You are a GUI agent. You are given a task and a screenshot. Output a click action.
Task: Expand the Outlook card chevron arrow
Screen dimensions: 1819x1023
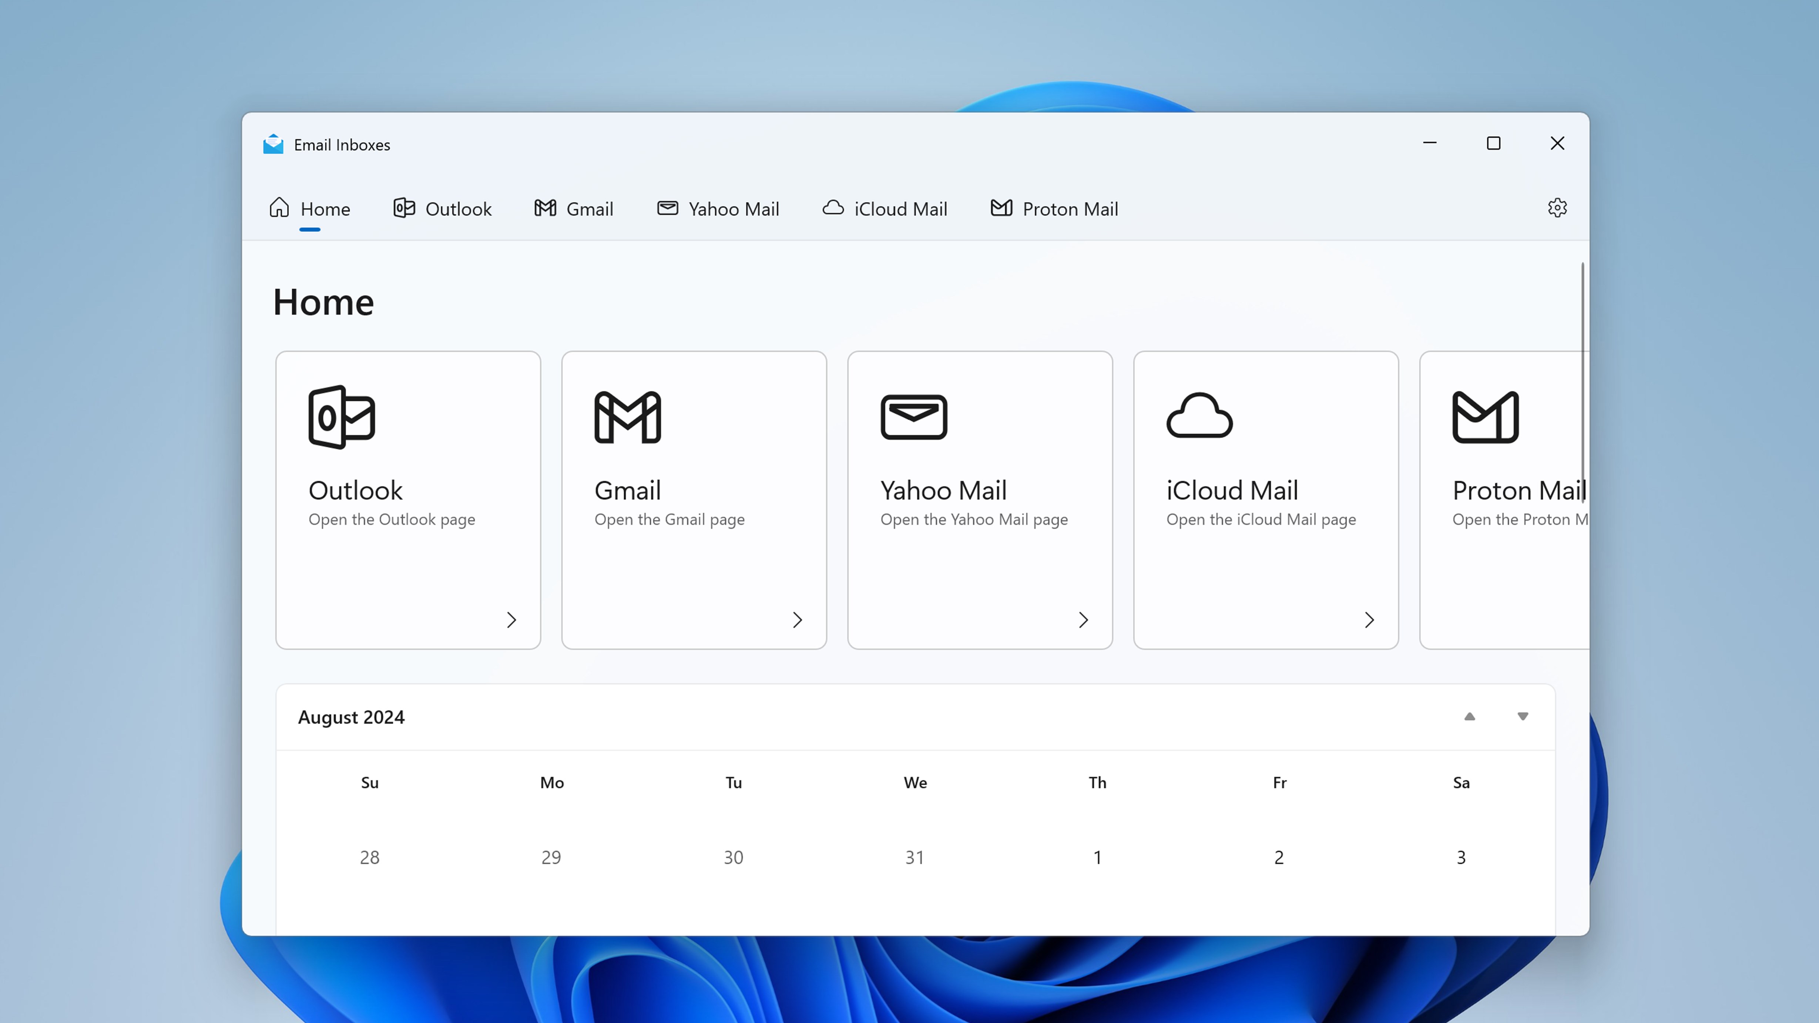(x=511, y=620)
